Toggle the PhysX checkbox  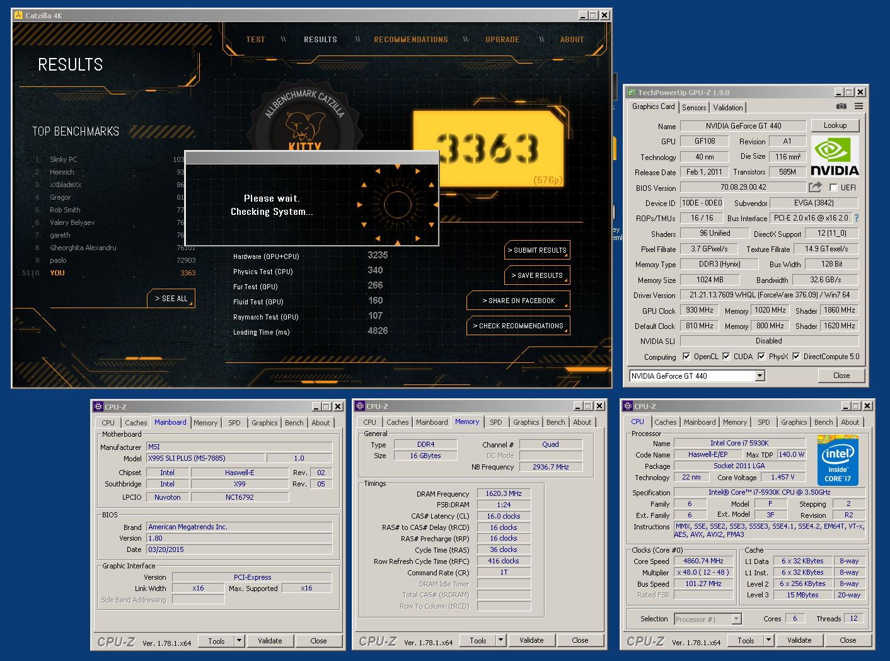coord(761,356)
